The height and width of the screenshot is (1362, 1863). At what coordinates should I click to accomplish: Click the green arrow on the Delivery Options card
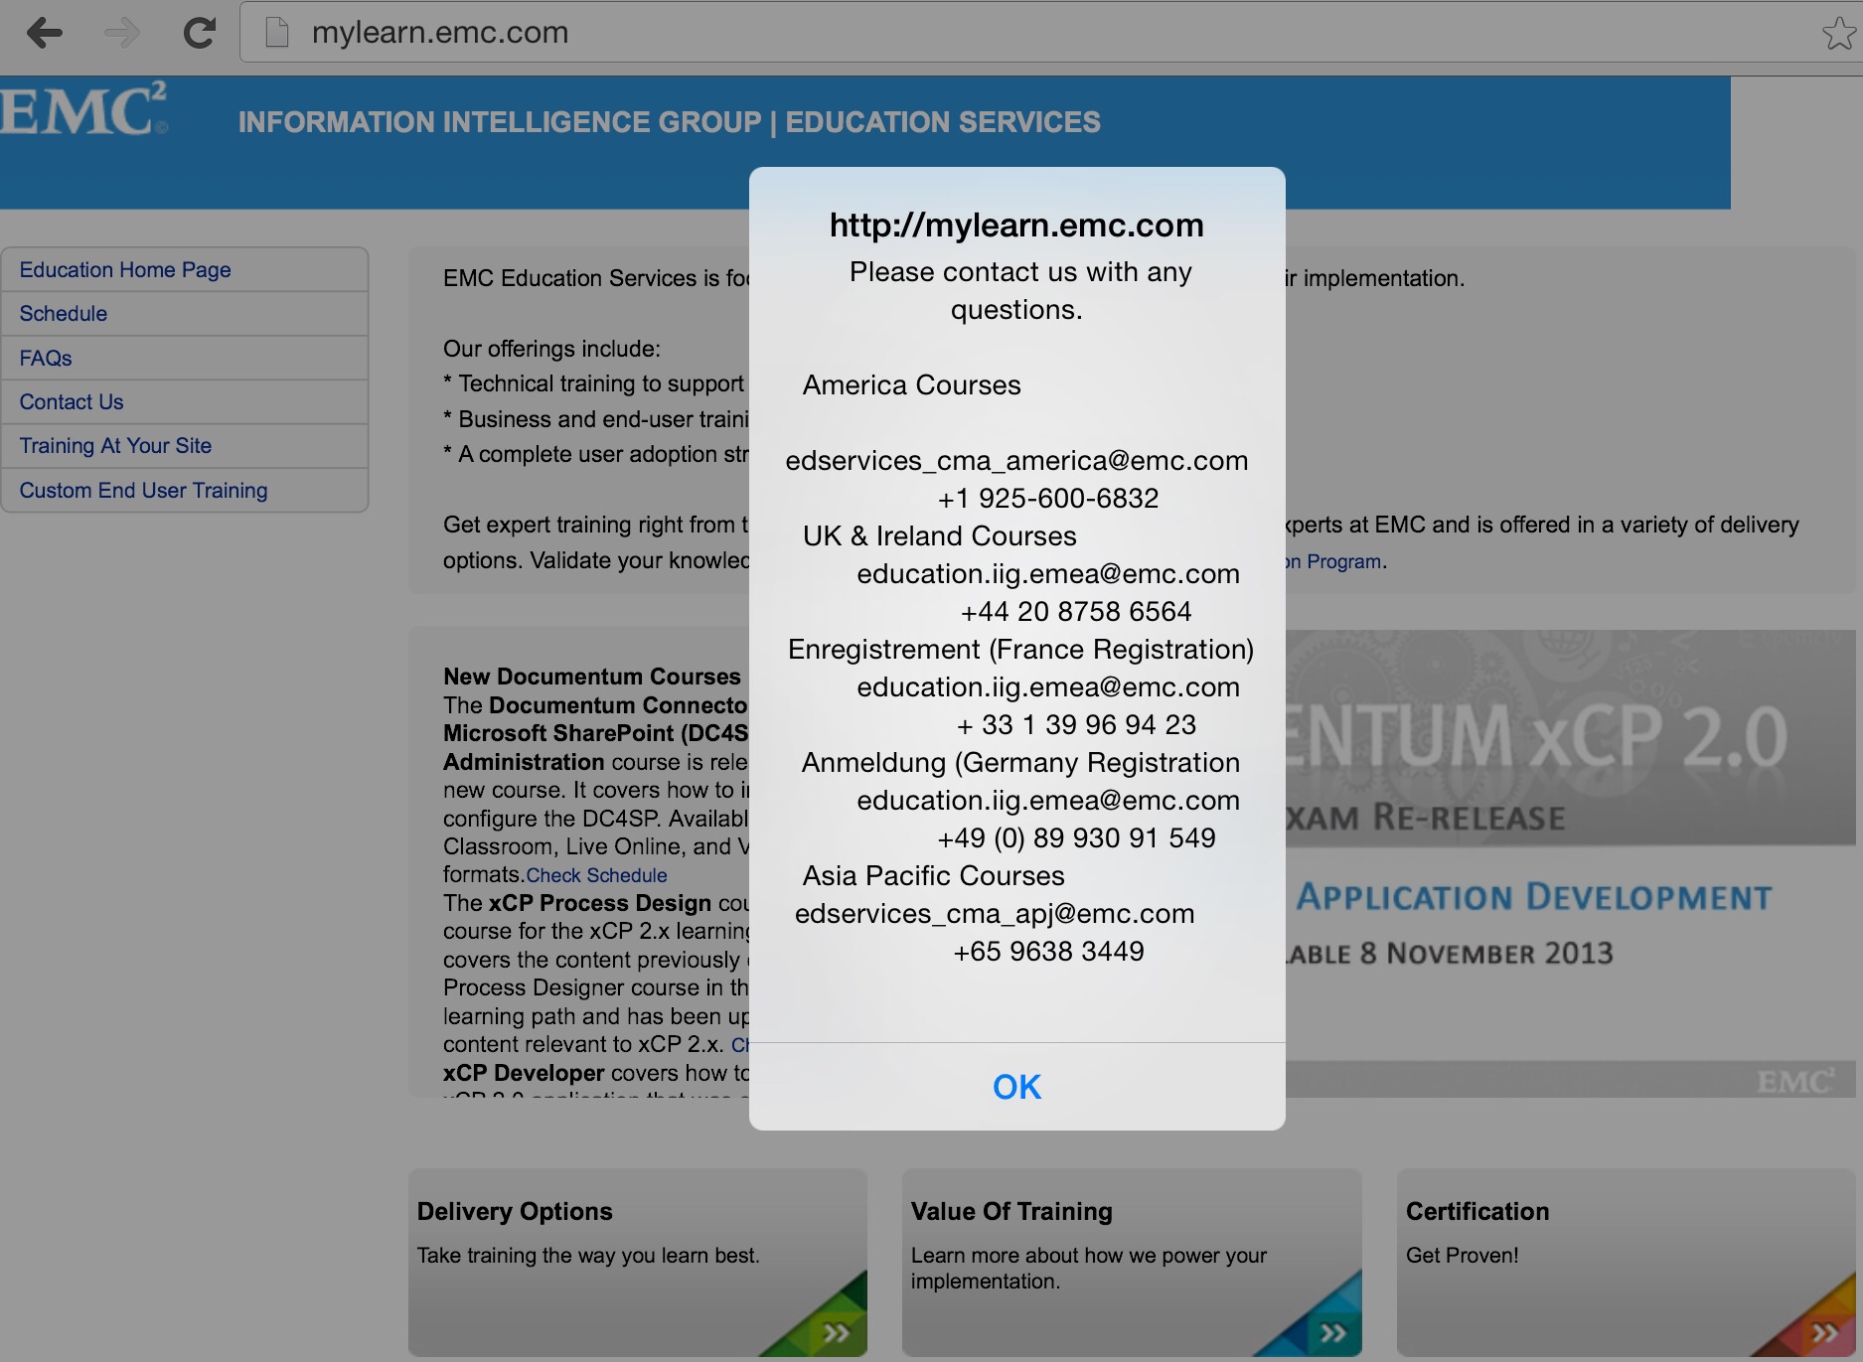click(836, 1332)
